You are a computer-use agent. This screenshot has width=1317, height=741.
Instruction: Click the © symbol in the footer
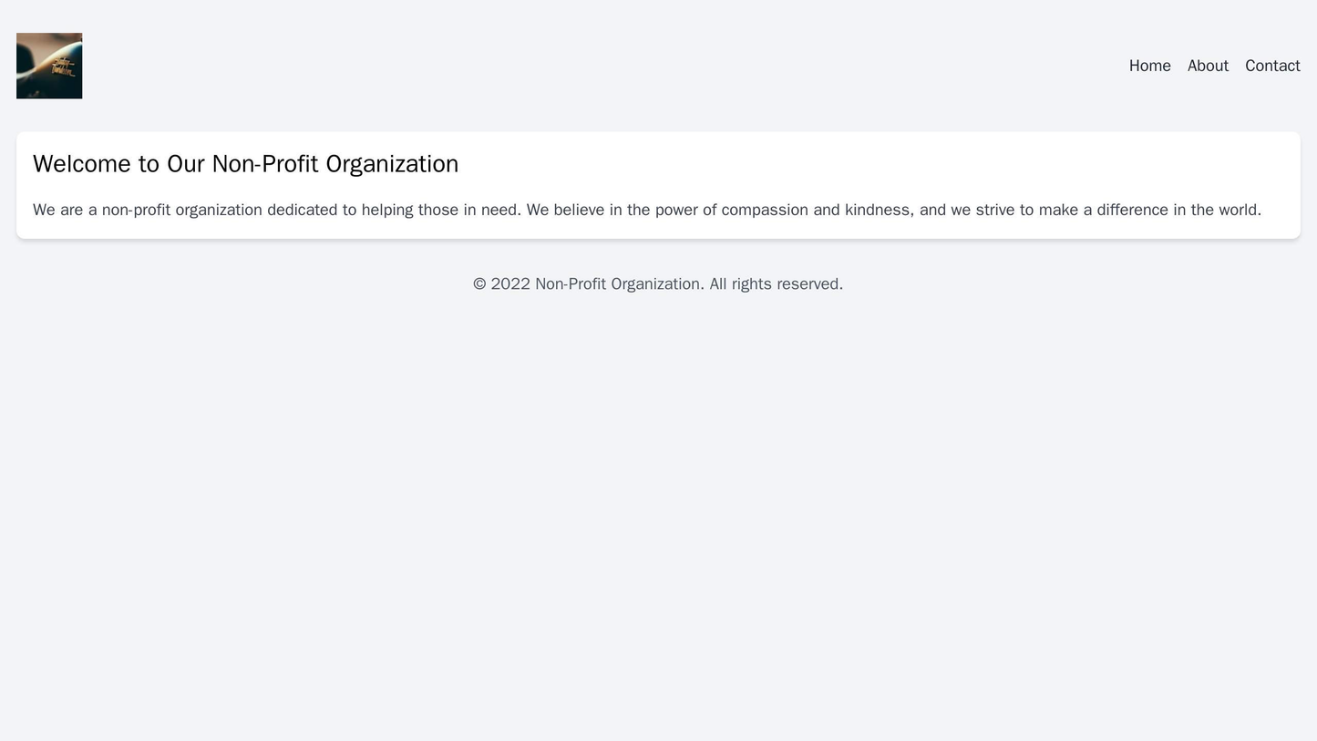coord(479,284)
